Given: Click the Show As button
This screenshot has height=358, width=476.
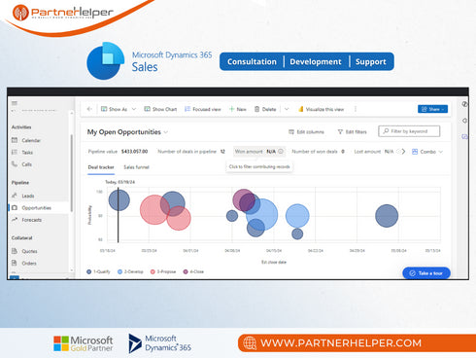Looking at the screenshot, I should coord(114,109).
